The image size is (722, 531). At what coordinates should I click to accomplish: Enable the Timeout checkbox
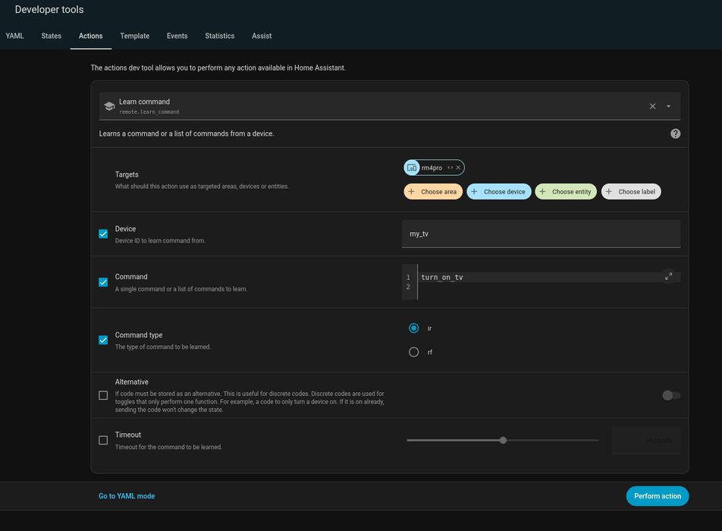tap(103, 440)
